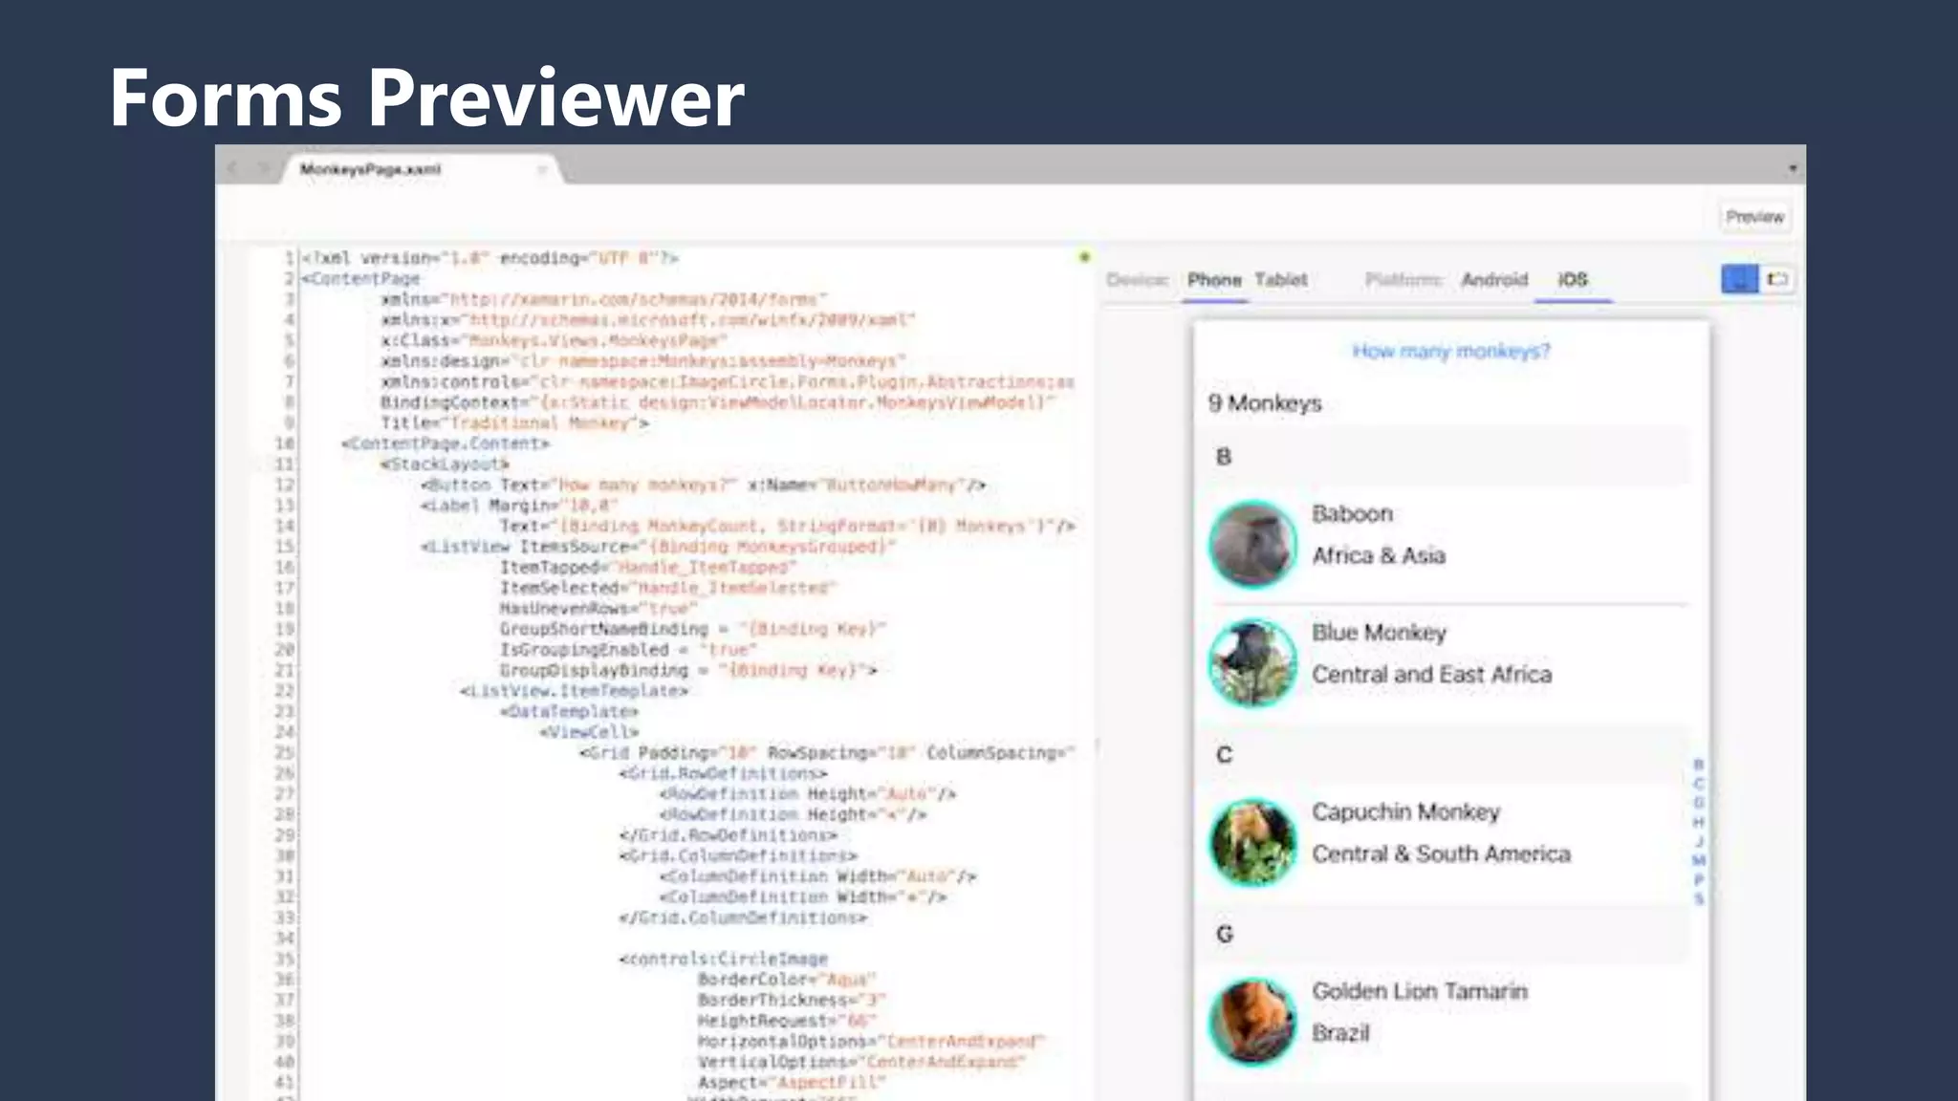Click the DataTemplate tag line
This screenshot has width=1958, height=1101.
[x=569, y=712]
